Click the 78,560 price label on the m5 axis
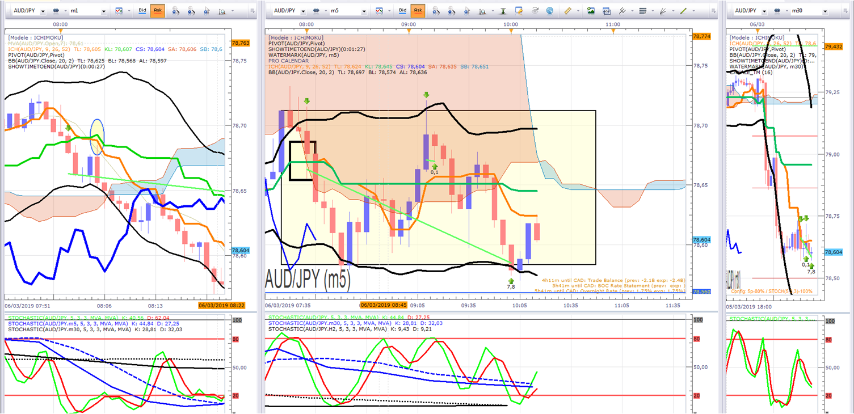 pyautogui.click(x=702, y=292)
